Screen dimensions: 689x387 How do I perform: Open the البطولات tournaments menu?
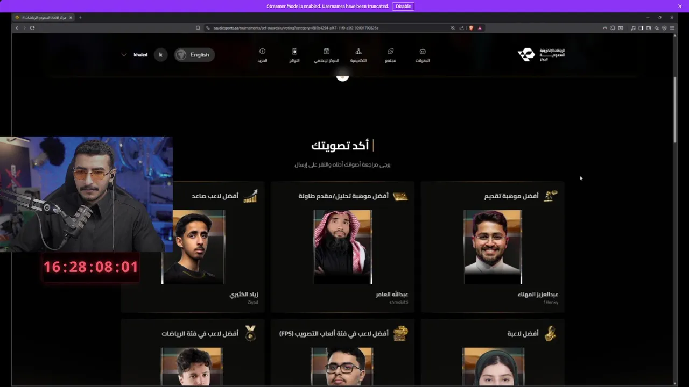[423, 55]
